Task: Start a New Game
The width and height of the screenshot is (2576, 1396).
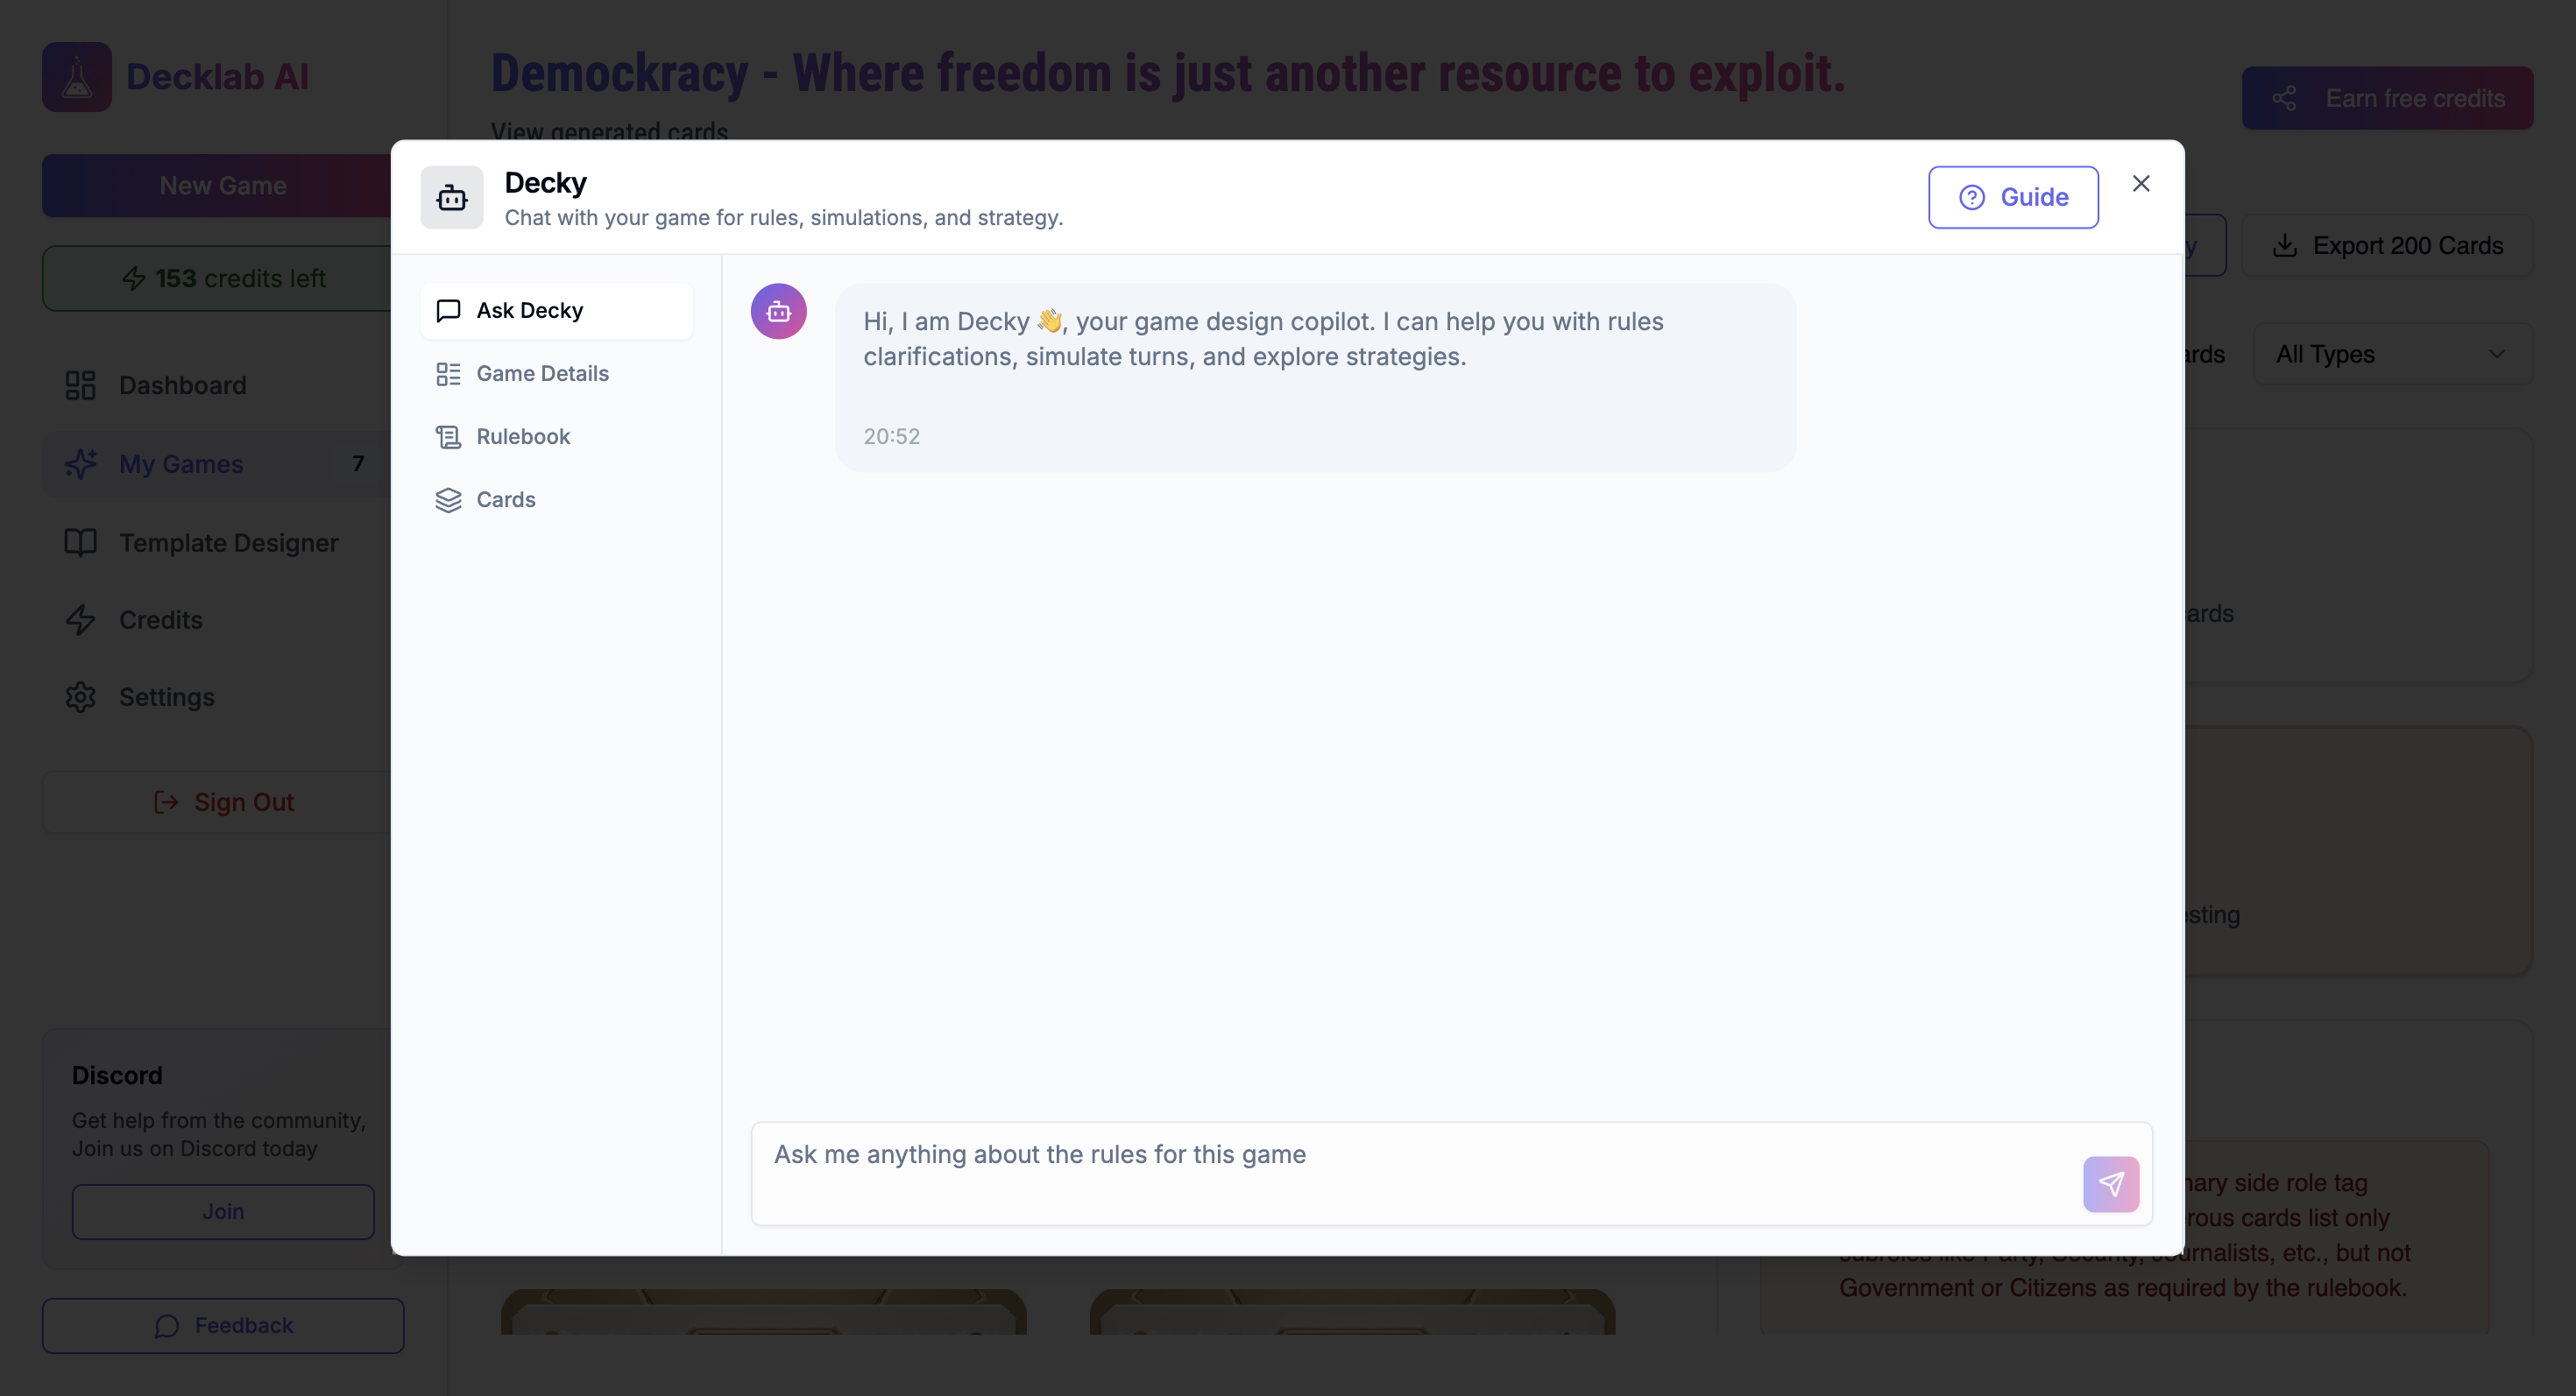Action: [x=222, y=185]
